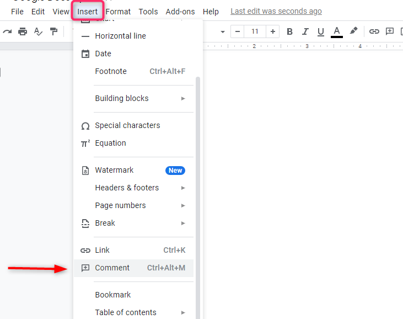Click the page Break icon
The image size is (403, 319).
click(x=85, y=224)
